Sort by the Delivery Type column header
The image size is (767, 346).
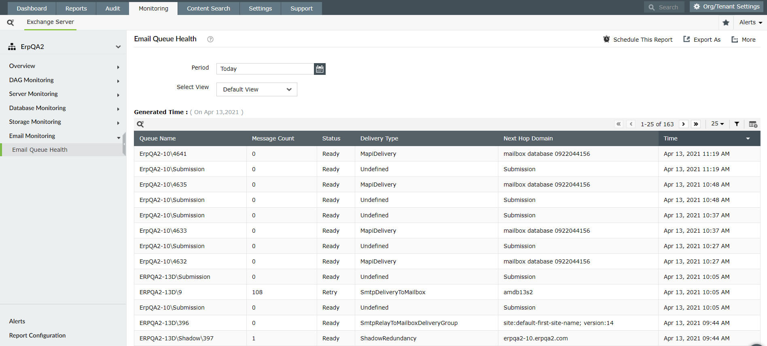pyautogui.click(x=379, y=138)
